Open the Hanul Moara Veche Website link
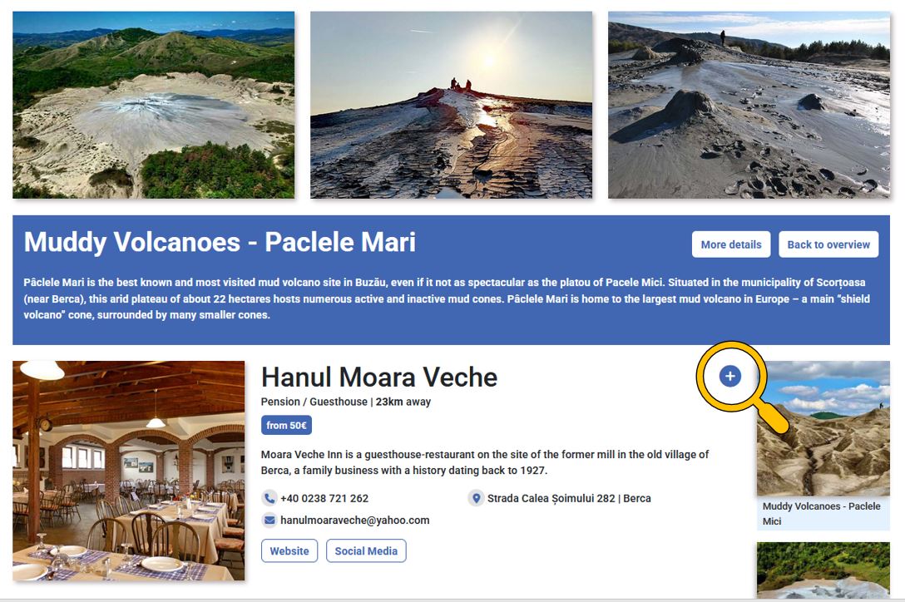Screen dimensions: 905x602 tap(289, 550)
